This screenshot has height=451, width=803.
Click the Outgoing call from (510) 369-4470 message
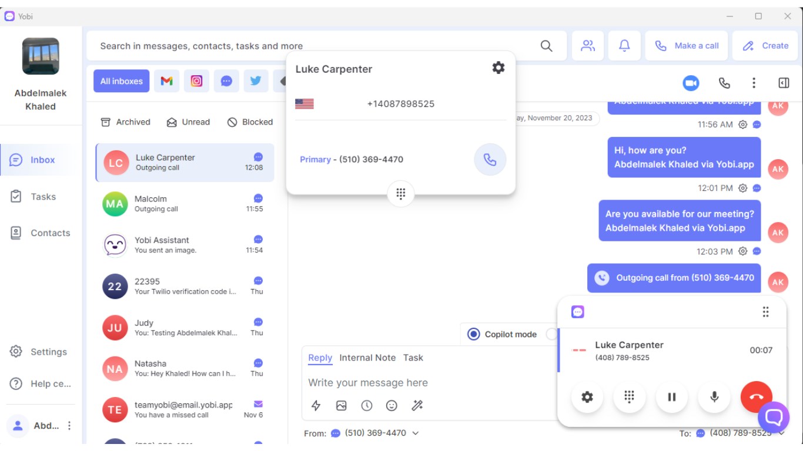pos(674,278)
